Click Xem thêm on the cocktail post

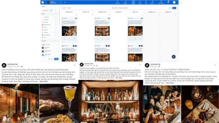click(44, 81)
